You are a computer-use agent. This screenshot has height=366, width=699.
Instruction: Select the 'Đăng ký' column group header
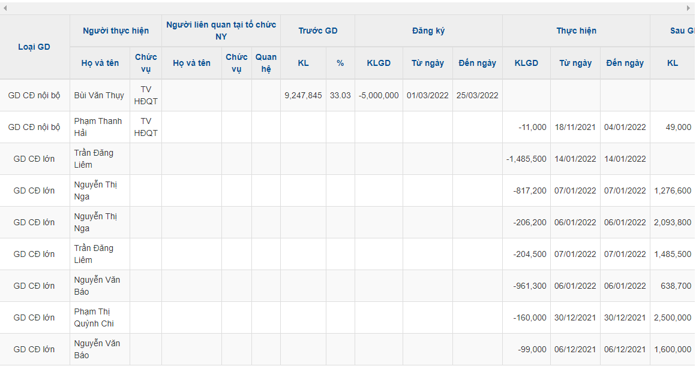click(428, 31)
